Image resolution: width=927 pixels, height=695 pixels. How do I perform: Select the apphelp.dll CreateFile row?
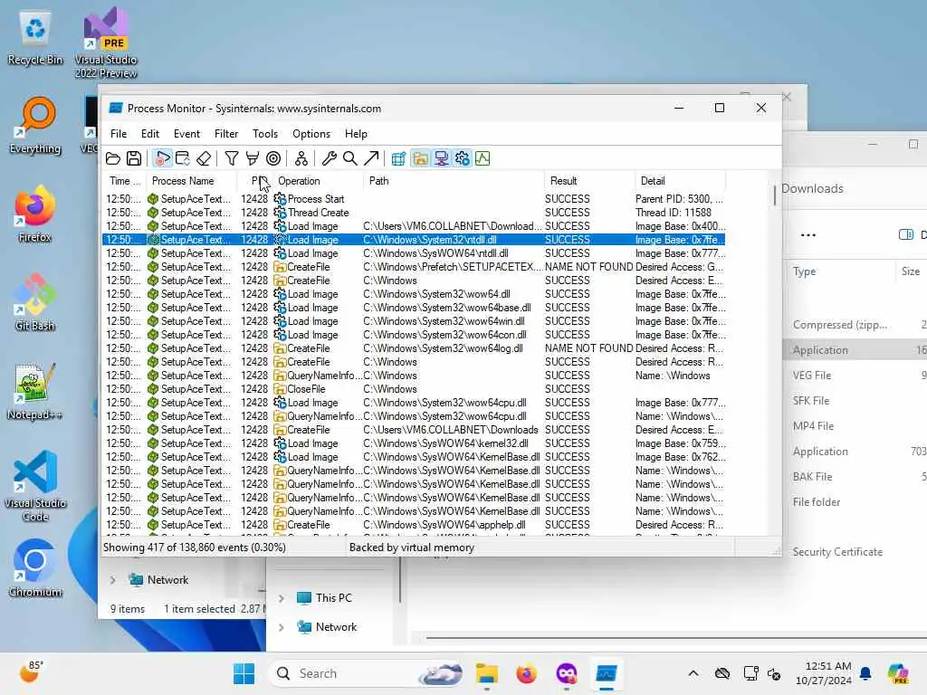click(x=414, y=526)
